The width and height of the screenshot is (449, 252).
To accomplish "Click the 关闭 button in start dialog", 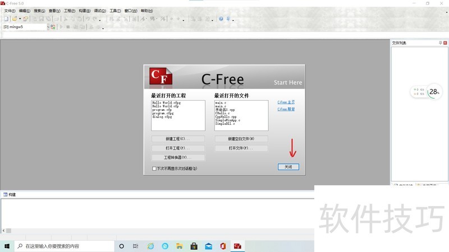I will coord(288,167).
